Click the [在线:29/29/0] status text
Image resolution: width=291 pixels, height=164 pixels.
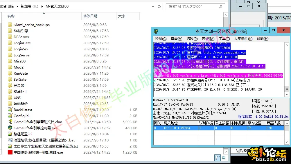pos(264,106)
